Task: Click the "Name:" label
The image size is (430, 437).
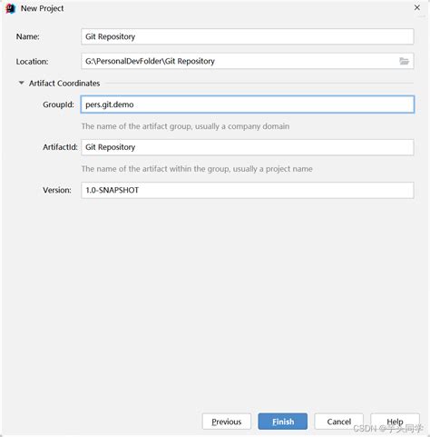Action: pyautogui.click(x=28, y=36)
